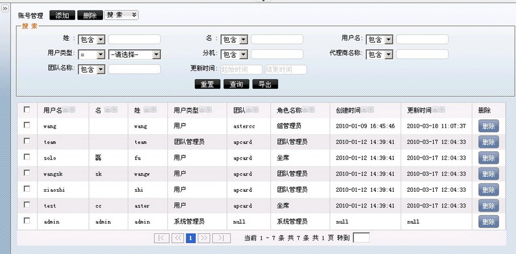Delete the solo row using 删除
The image size is (516, 254).
(x=489, y=158)
